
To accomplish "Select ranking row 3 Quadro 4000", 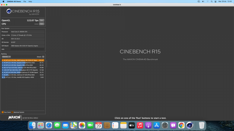I will (23, 65).
